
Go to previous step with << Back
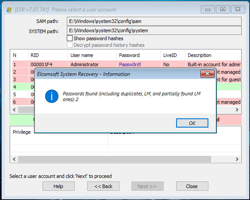point(103,186)
